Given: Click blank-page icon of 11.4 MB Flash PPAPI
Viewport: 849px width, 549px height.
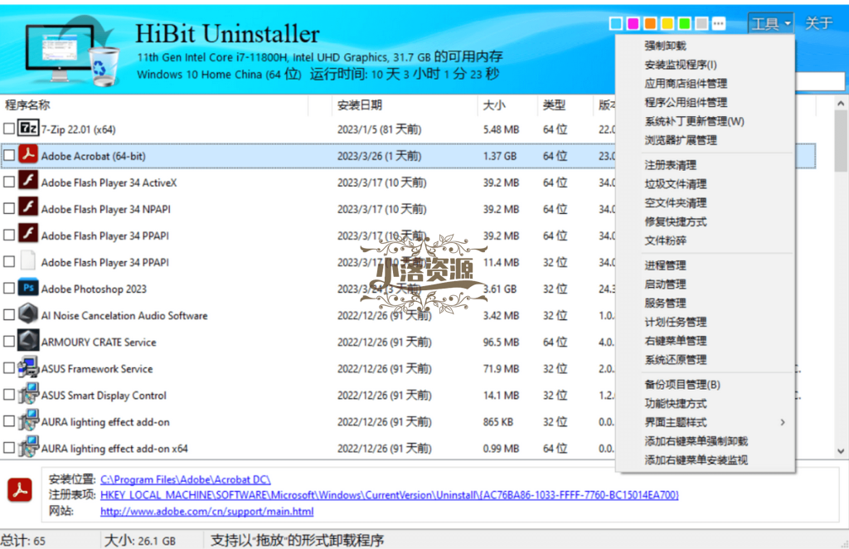Looking at the screenshot, I should click(28, 261).
